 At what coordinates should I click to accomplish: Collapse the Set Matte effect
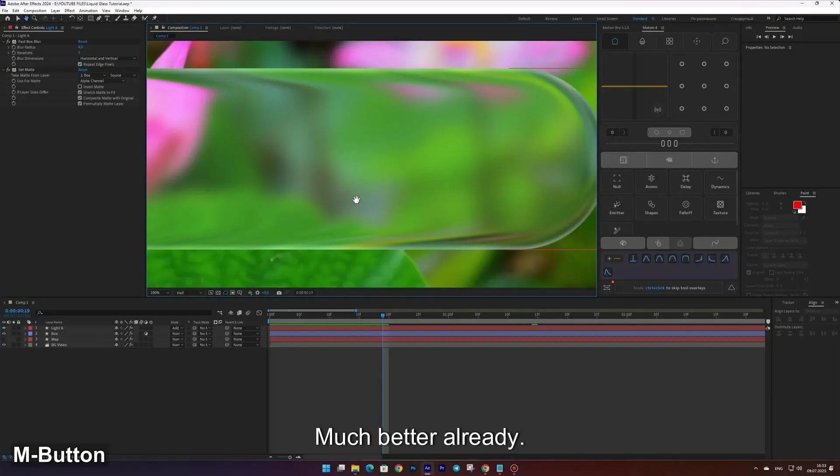click(3, 70)
